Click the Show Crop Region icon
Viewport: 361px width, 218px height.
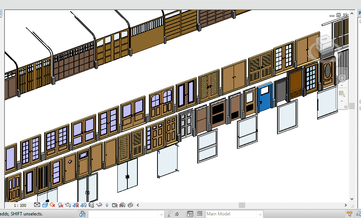click(x=84, y=205)
